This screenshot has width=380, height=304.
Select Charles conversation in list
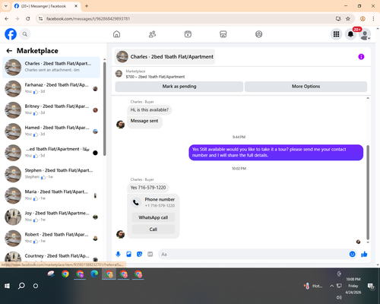tap(51, 68)
